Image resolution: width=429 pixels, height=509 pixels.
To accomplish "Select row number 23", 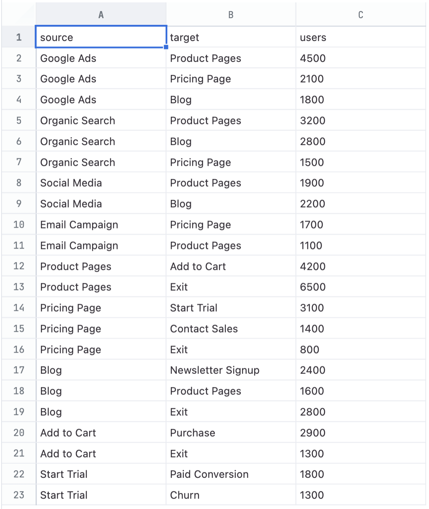I will pos(18,495).
